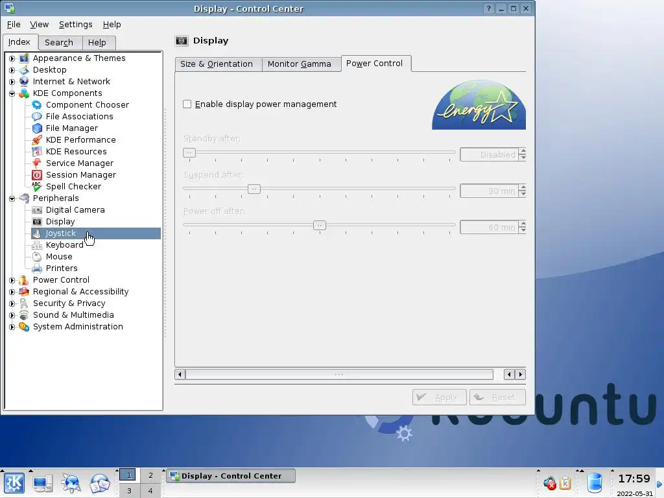Image resolution: width=664 pixels, height=498 pixels.
Task: Click the Internet & Network globe icon
Action: point(24,81)
